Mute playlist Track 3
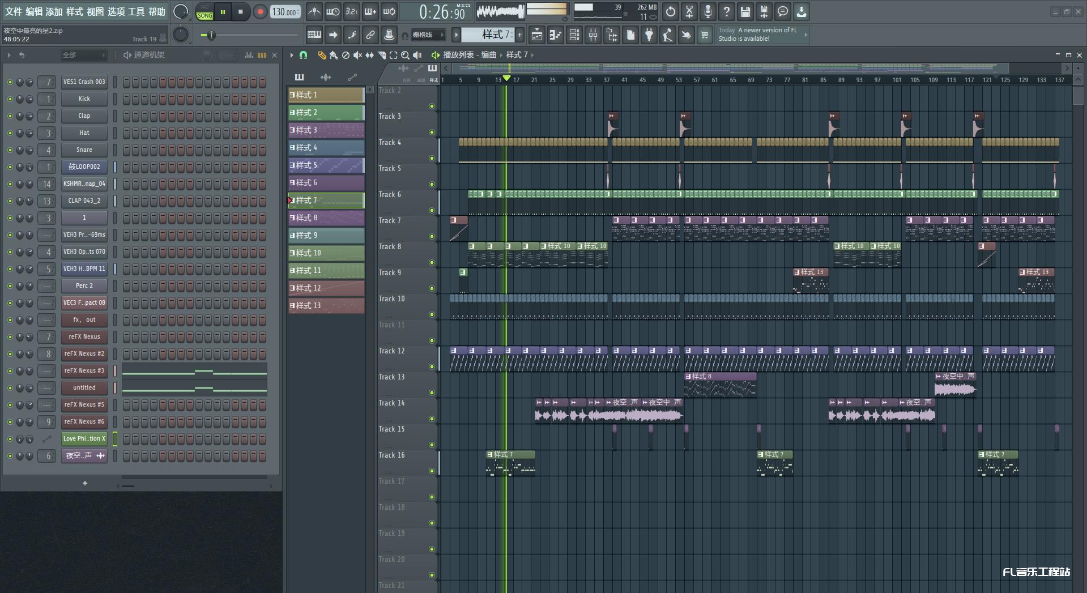This screenshot has width=1087, height=593. point(432,132)
